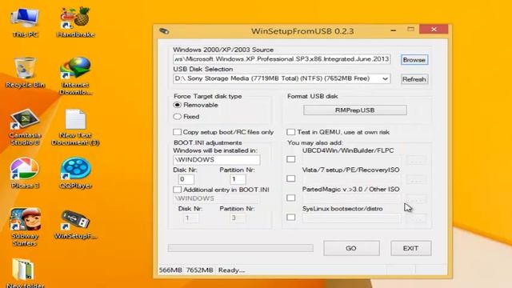Click browse button for SysLinux path
This screenshot has width=512, height=288.
pos(416,218)
